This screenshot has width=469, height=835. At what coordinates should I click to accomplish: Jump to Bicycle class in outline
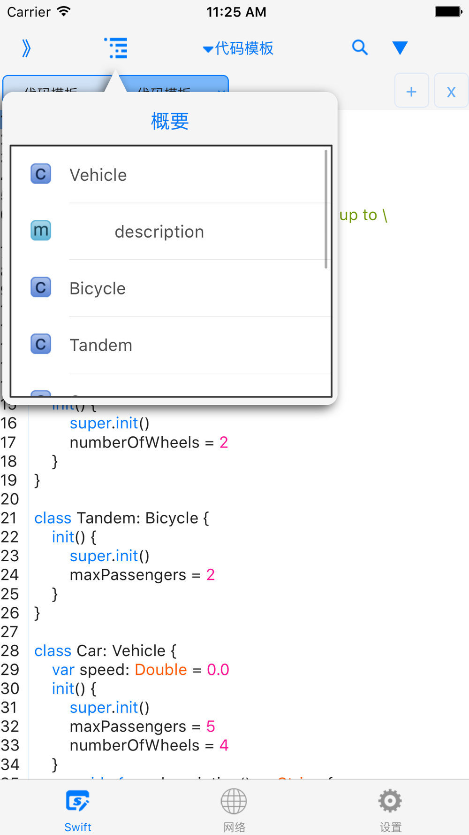pos(98,288)
